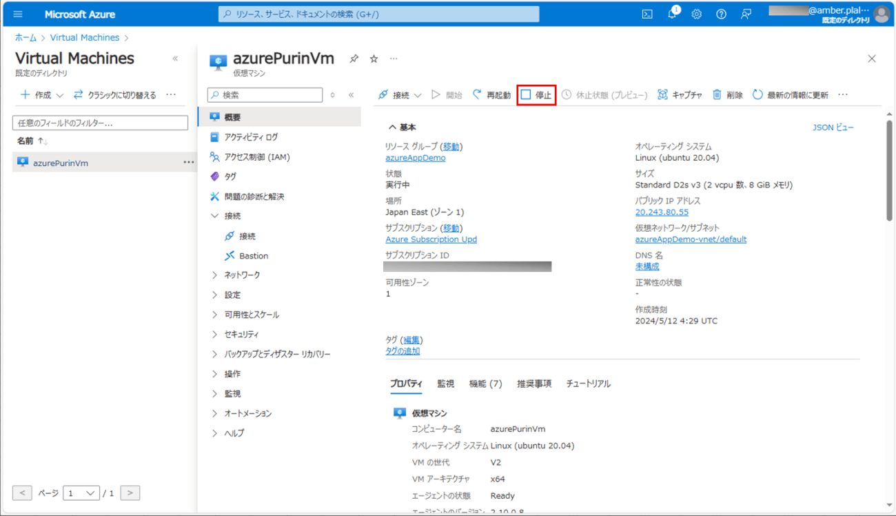Mark azurePurinVm as favorite with star

tap(374, 59)
